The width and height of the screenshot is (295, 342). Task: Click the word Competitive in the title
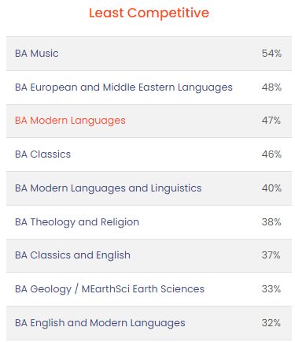[x=168, y=13]
